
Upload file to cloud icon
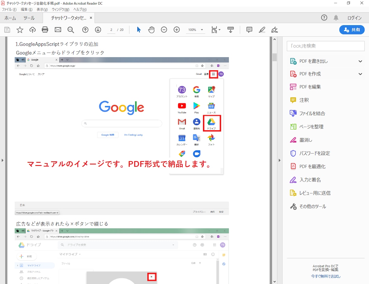32,30
